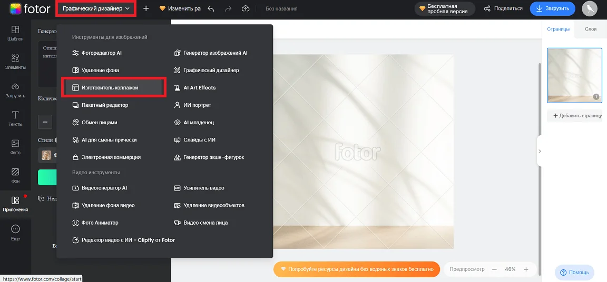
Task: Select AI для смены прически item
Action: point(104,140)
